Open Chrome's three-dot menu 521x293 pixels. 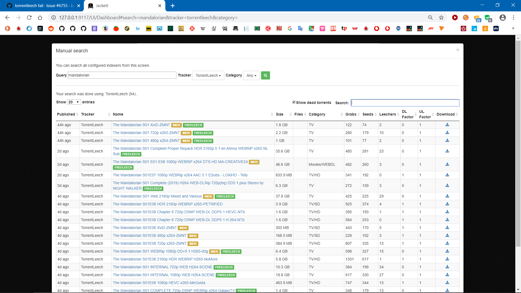coord(513,17)
